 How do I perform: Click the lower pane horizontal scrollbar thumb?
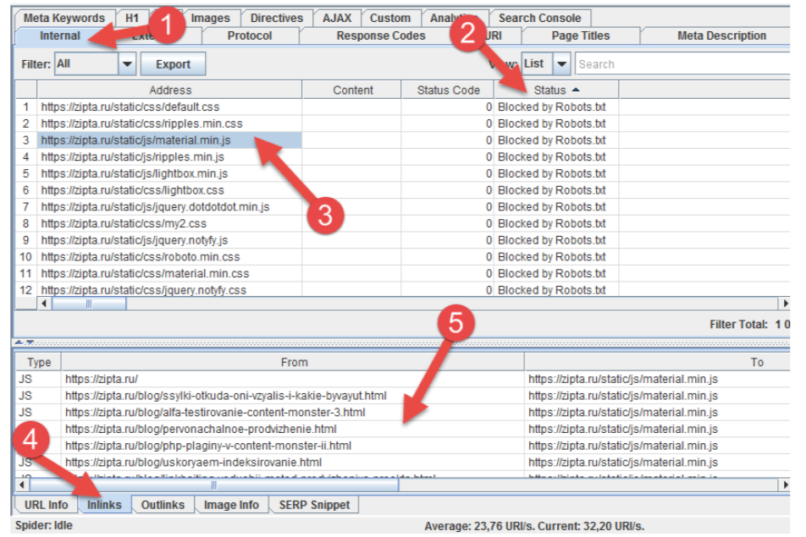213,485
